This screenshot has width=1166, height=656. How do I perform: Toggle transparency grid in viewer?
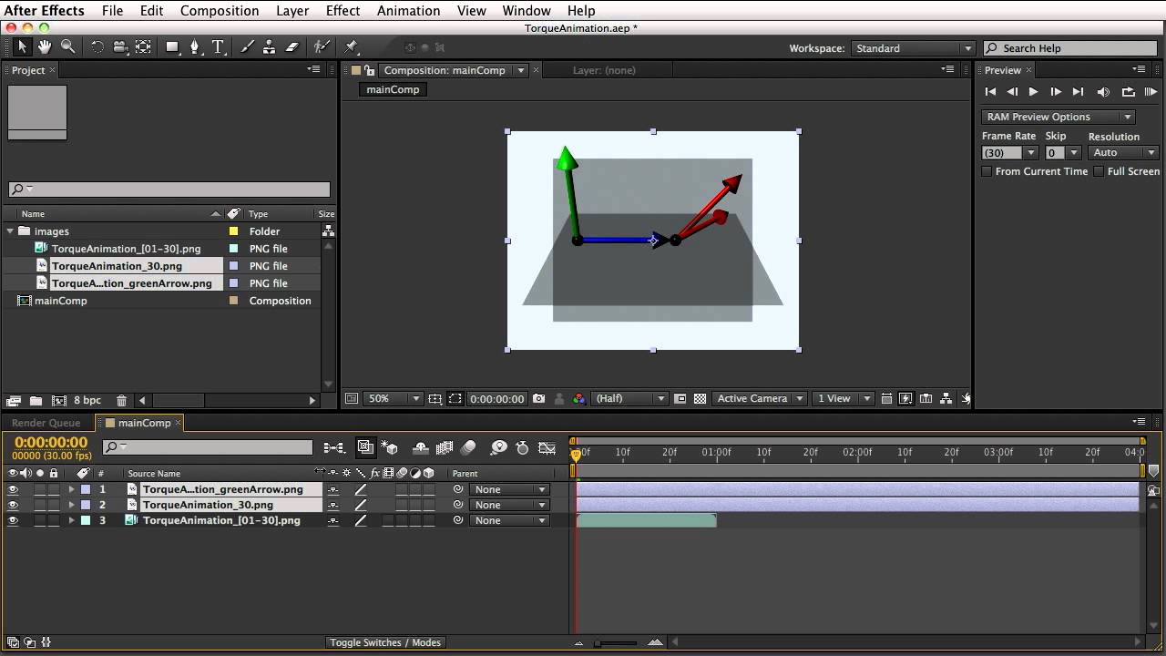[700, 398]
